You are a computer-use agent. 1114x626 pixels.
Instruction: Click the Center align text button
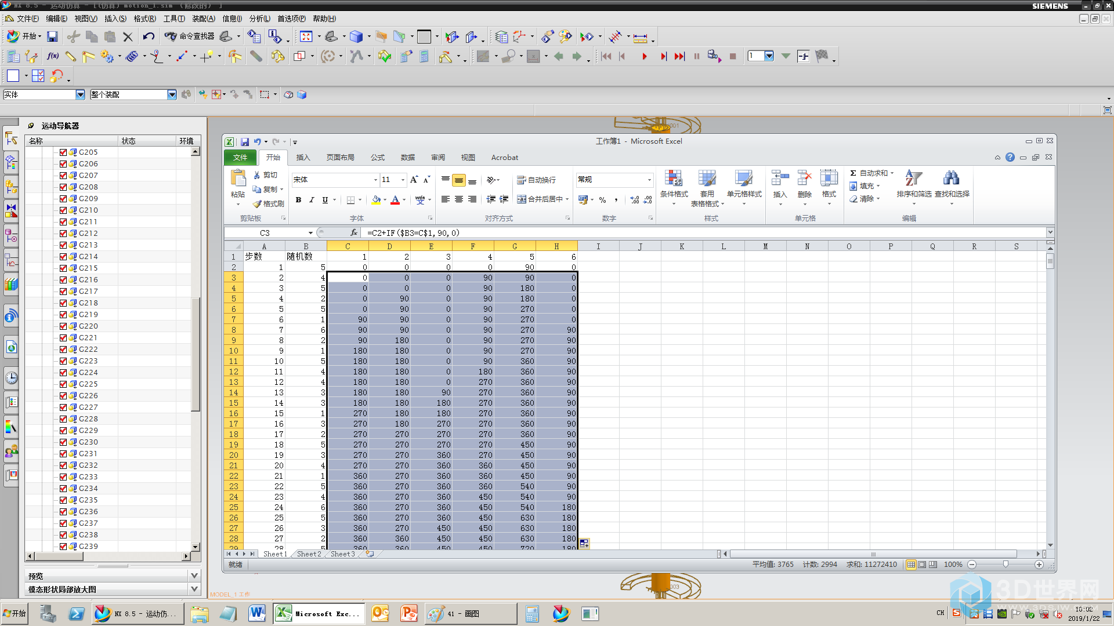point(458,199)
